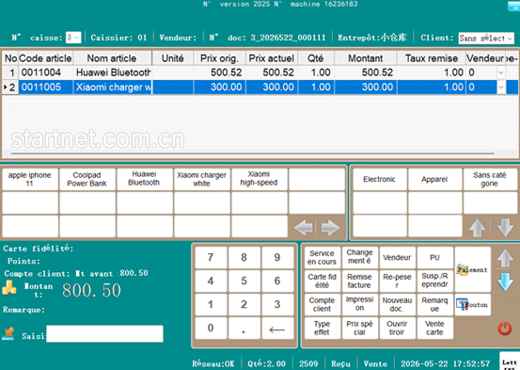520x370 pixels.
Task: Open the Vendeur dropdown in the Huawei row
Action: pyautogui.click(x=501, y=72)
